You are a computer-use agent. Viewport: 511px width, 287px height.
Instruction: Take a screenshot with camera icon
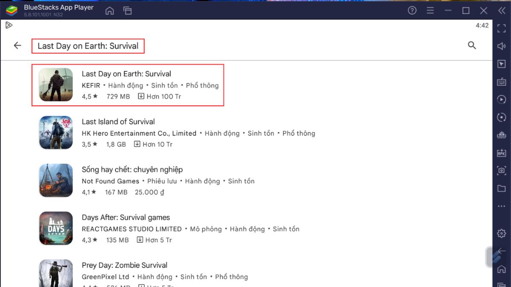(x=502, y=170)
